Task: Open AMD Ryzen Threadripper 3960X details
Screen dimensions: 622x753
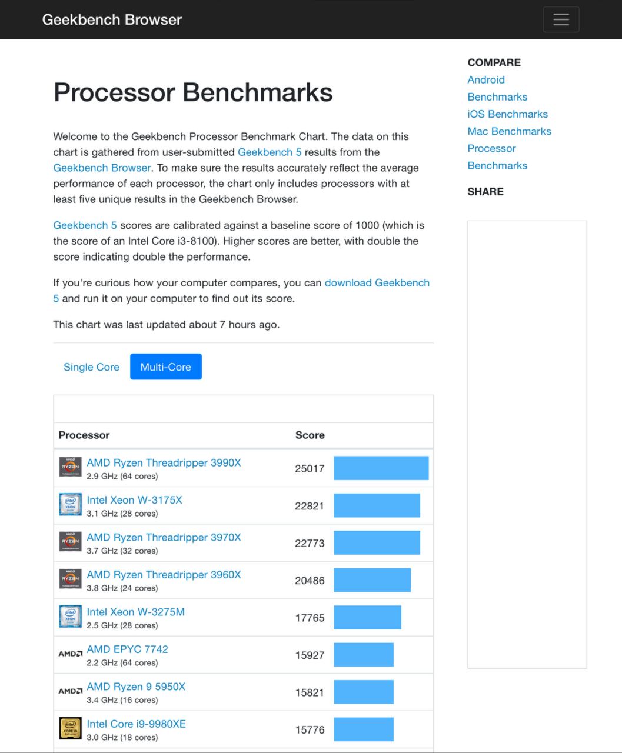Action: pos(164,575)
